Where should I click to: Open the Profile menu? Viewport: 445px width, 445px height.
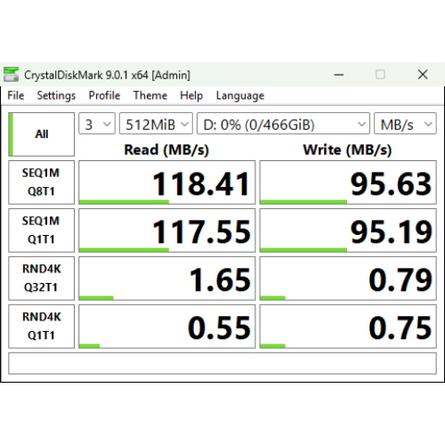(104, 95)
